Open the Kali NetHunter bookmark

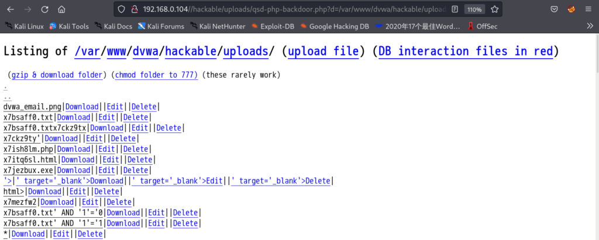(218, 26)
